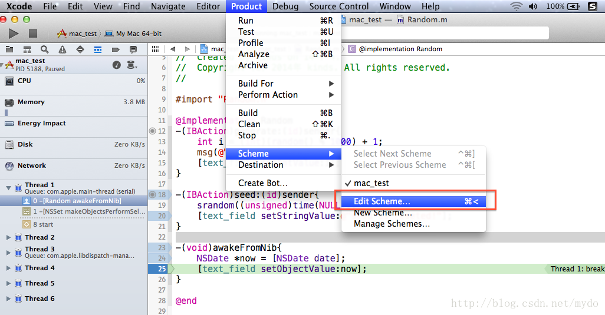The image size is (605, 315).
Task: Expand Thread 3 disclosure triangle
Action: 8,252
